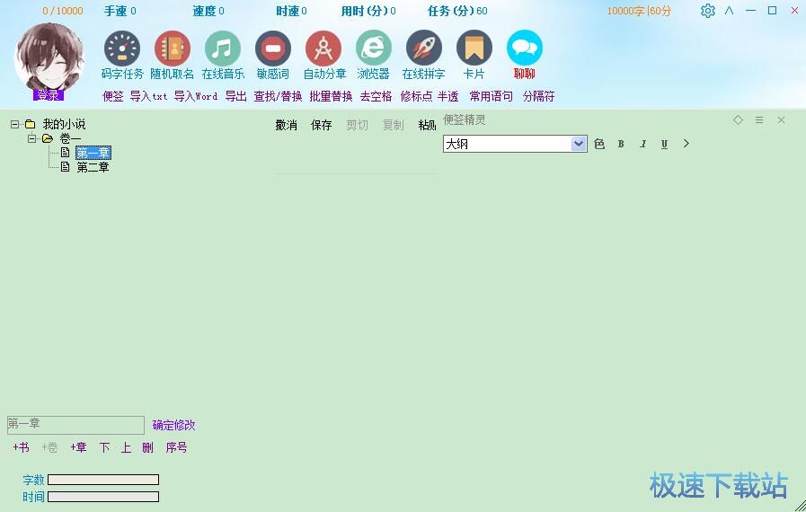Toggle italic I formatting in notes

pyautogui.click(x=642, y=144)
